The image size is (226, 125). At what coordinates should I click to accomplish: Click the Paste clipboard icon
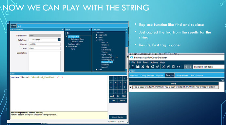click(x=173, y=67)
